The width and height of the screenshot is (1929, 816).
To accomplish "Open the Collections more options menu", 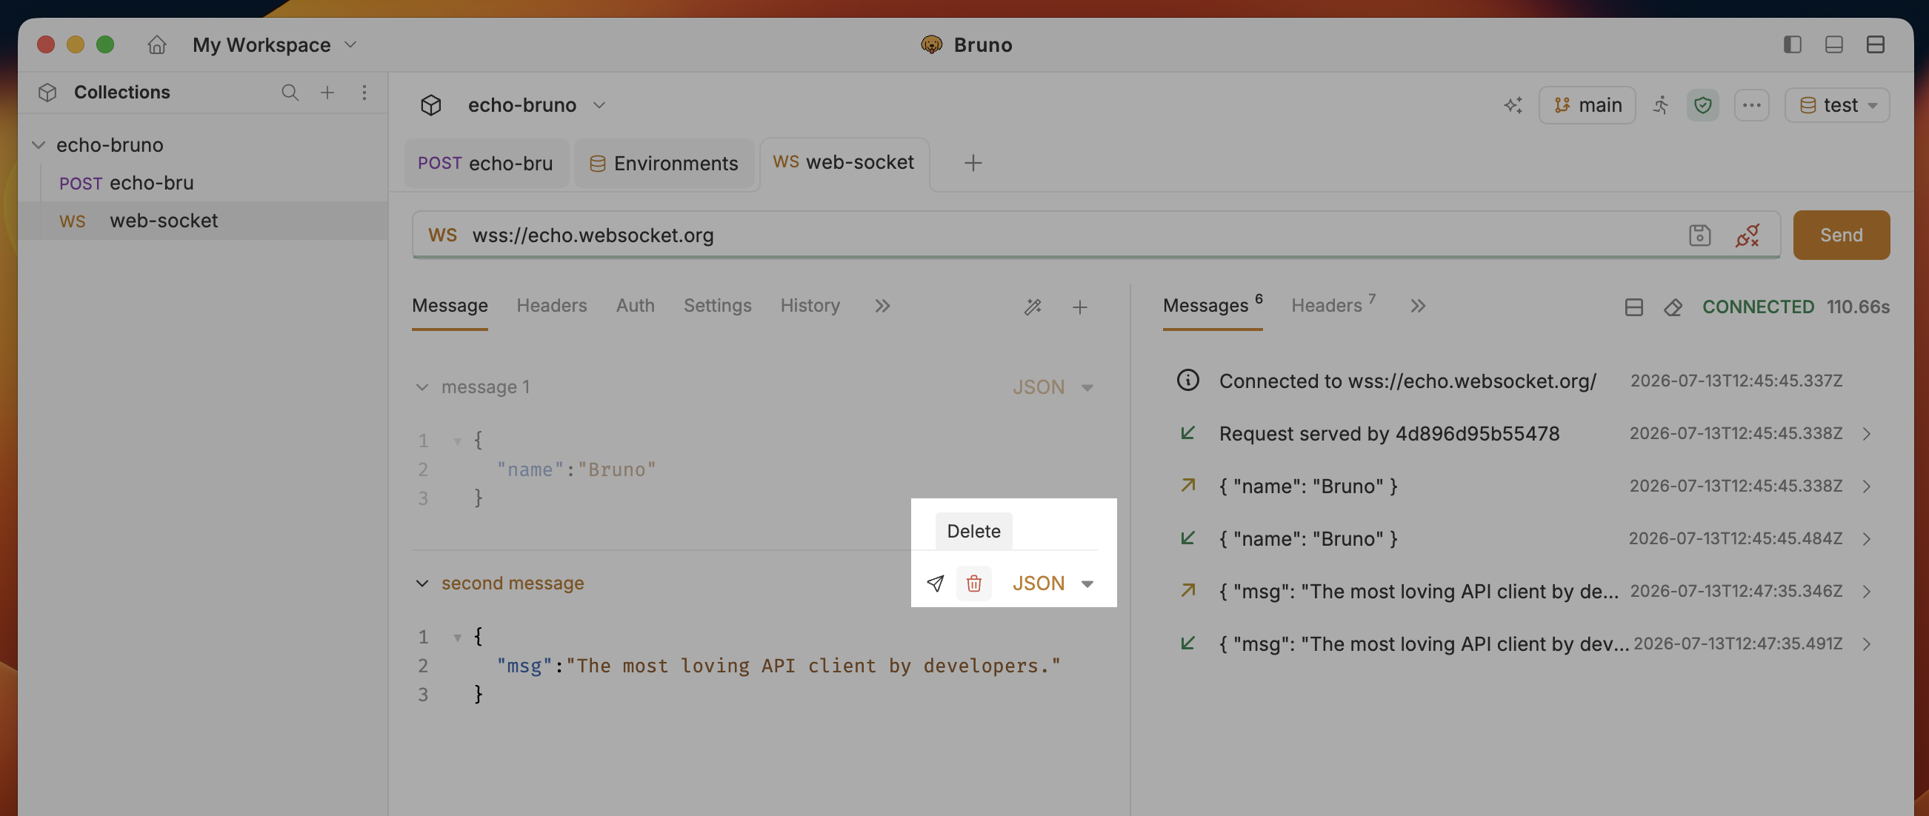I will (x=364, y=92).
